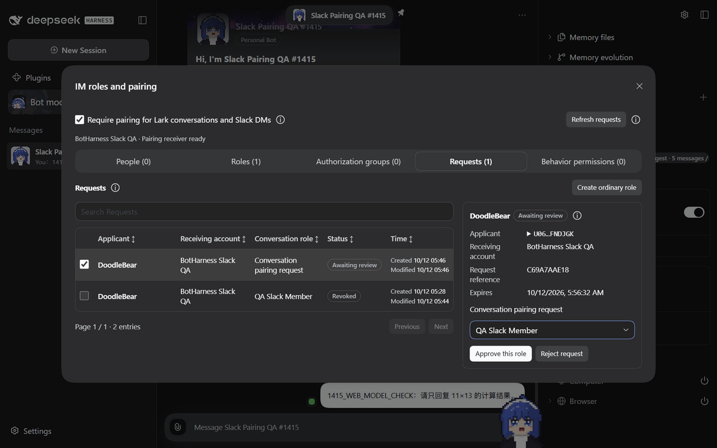Start a New Session
717x448 pixels.
click(x=78, y=50)
